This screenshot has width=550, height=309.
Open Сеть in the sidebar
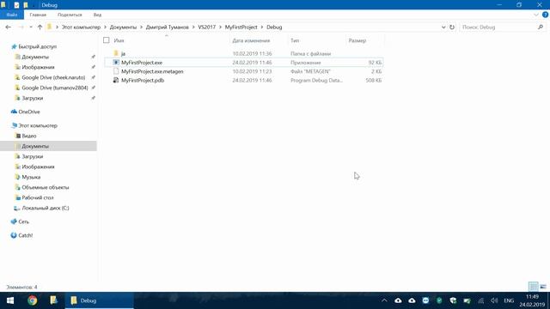point(23,221)
